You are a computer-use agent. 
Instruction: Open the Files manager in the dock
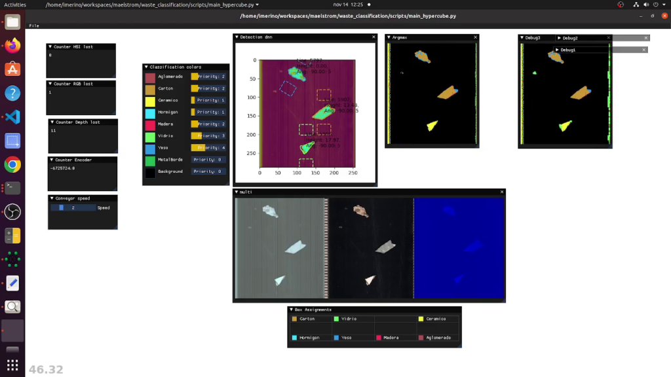[x=12, y=22]
